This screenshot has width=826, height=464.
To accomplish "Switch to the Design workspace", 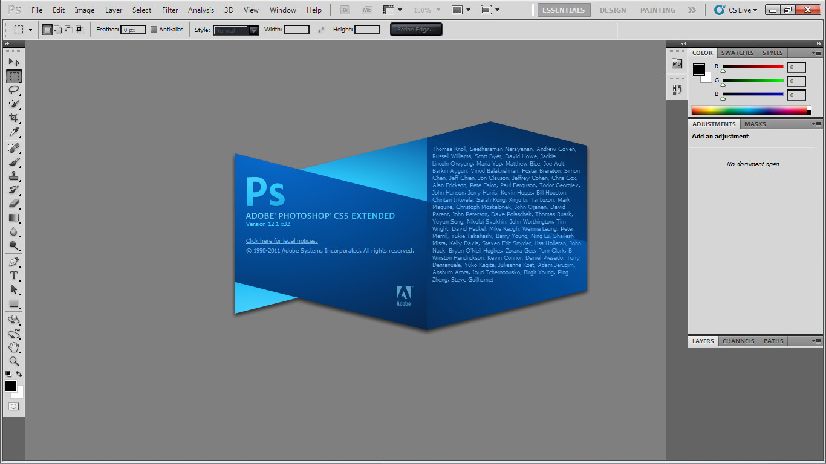I will coord(613,10).
